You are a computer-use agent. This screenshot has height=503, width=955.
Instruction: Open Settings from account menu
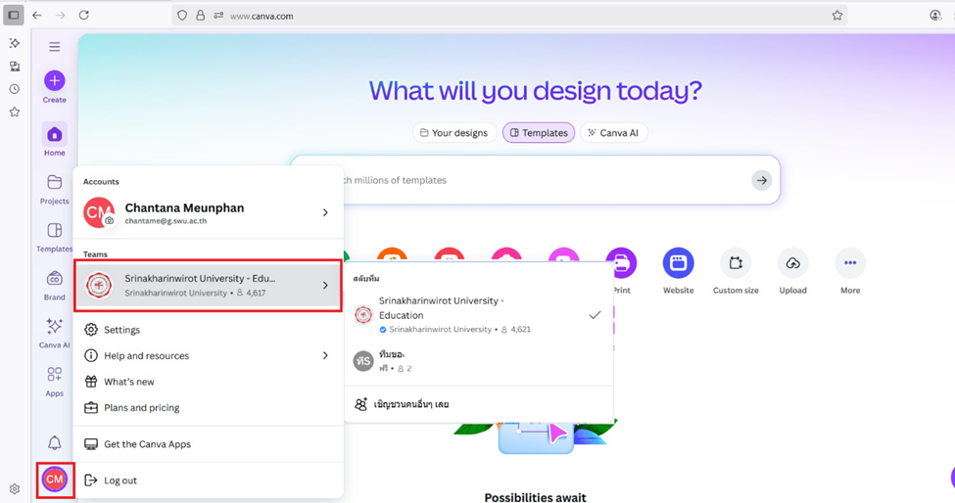coord(209,330)
